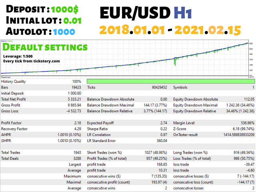This screenshot has height=192, width=256.
Task: Select consecutive profit value '193.97 (4)'
Action: [x=159, y=182]
